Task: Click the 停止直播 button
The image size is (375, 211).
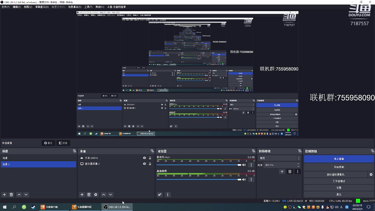Action: click(339, 159)
